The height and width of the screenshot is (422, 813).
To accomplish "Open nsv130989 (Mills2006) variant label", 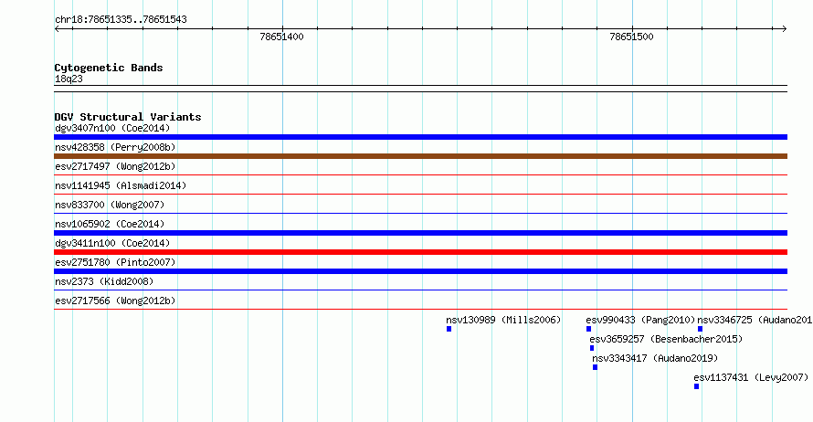I will pyautogui.click(x=503, y=320).
